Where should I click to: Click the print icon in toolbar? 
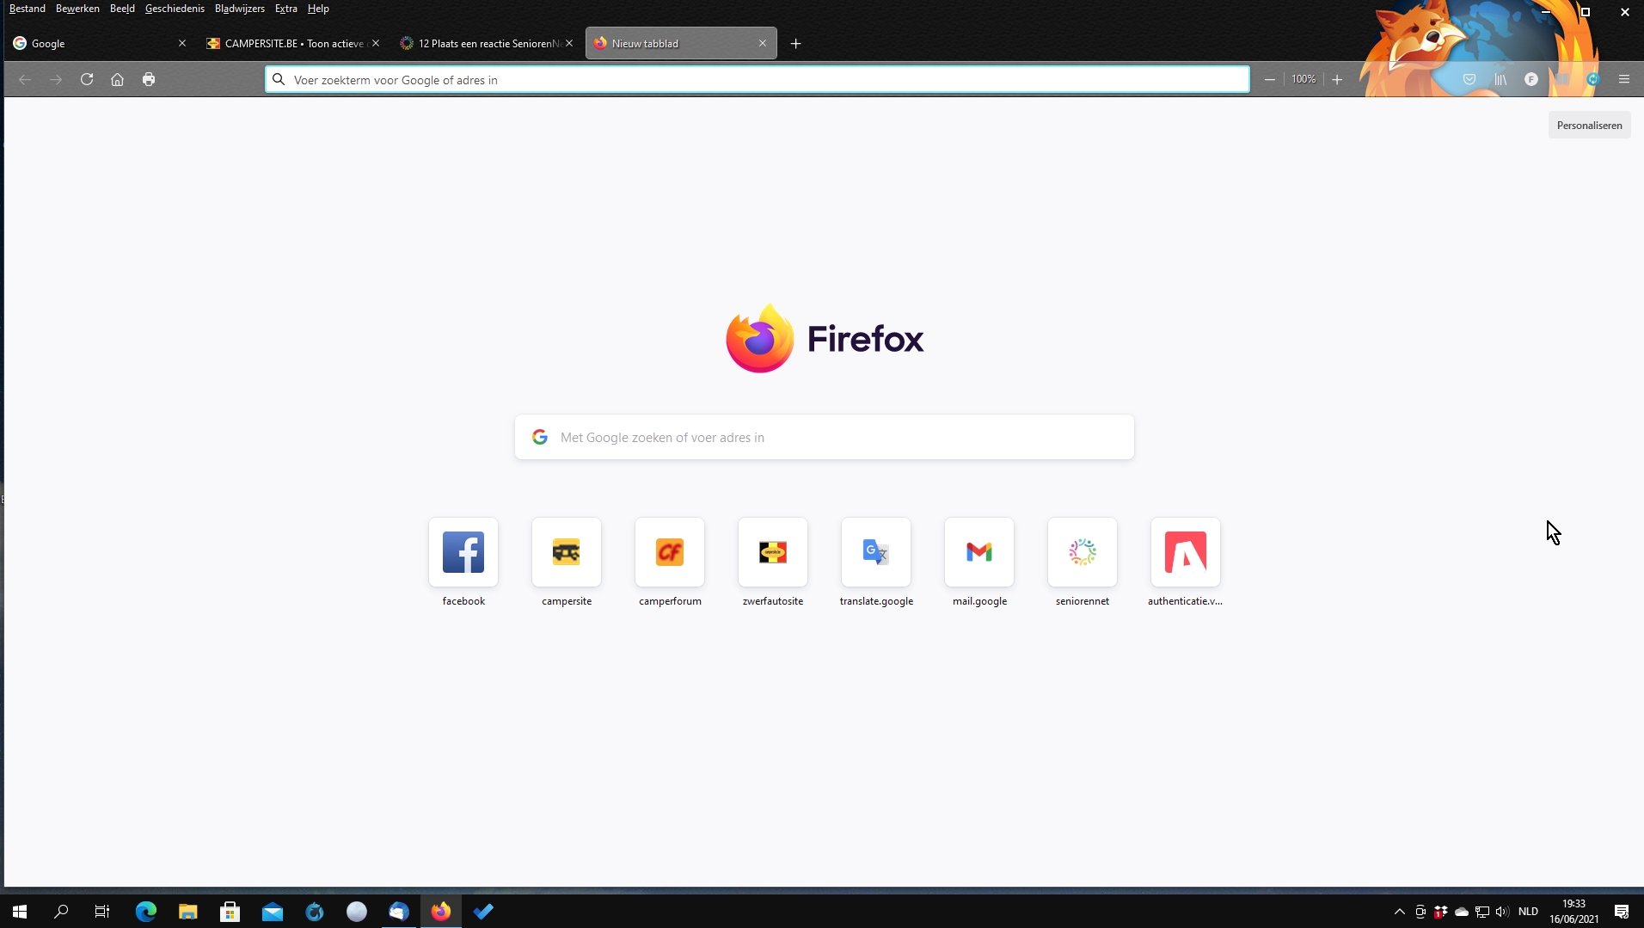(149, 79)
